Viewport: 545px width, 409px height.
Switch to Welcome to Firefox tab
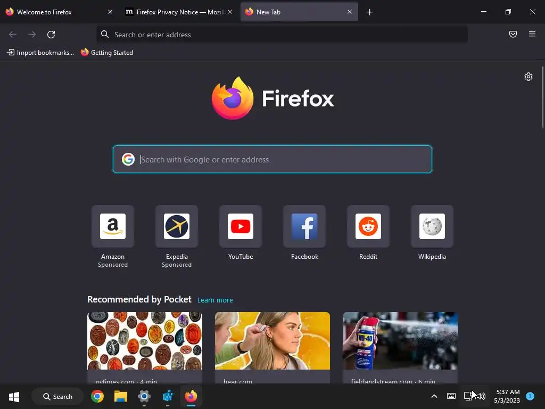click(54, 12)
